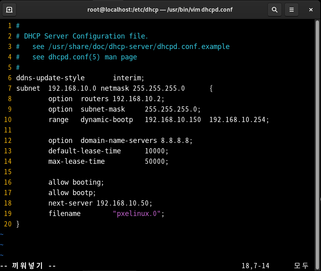Viewport: 321px width, 271px height.
Task: Close the terminal window
Action: pos(311,10)
